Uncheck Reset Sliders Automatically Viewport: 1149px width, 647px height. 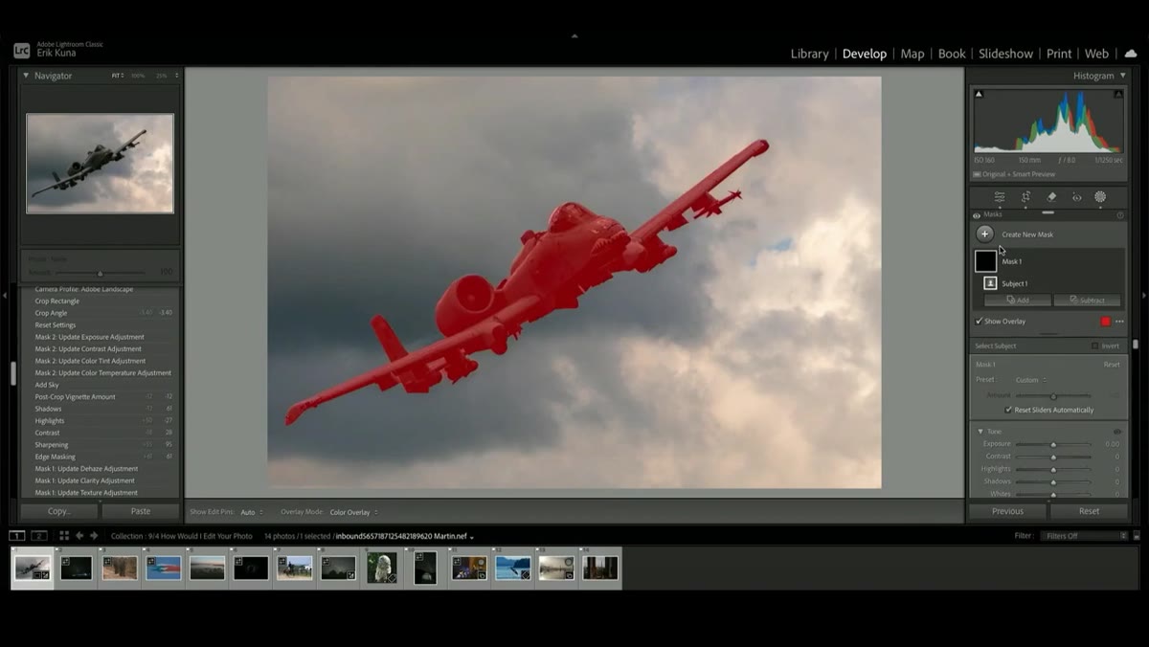1008,410
